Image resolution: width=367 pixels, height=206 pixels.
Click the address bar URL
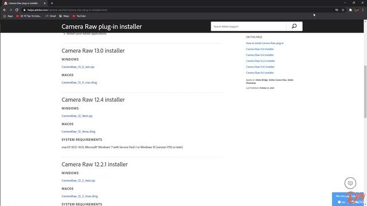coord(68,10)
